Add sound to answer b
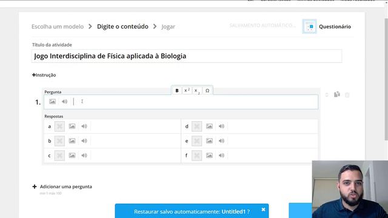This screenshot has height=218, width=388. click(84, 141)
